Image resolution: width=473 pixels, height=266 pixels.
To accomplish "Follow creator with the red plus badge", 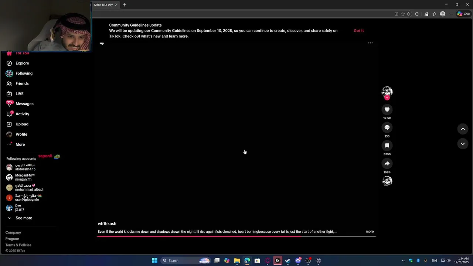I will (x=387, y=98).
